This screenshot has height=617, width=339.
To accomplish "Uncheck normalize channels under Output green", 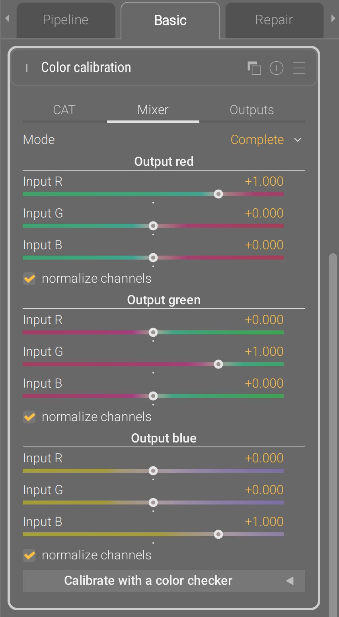I will tap(29, 417).
